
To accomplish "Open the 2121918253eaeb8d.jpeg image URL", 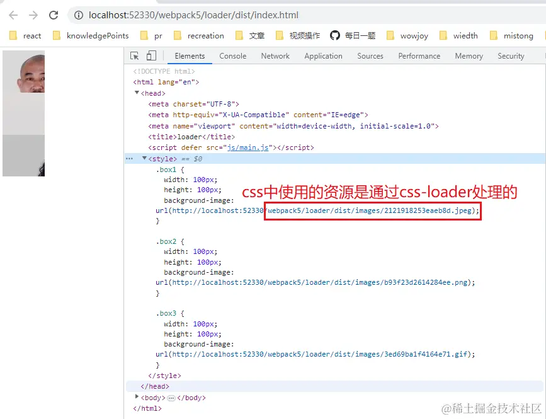I will pyautogui.click(x=322, y=210).
